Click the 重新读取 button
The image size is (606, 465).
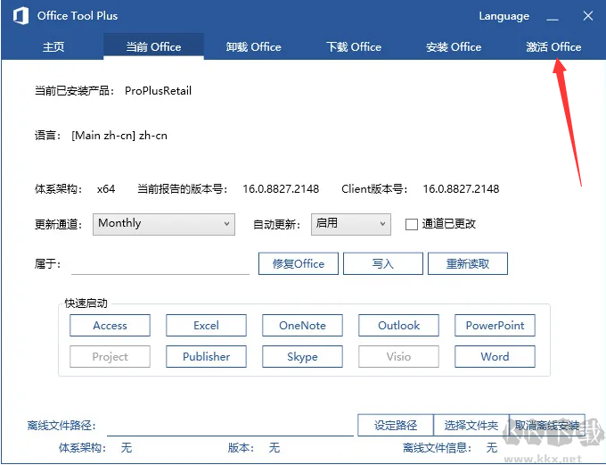click(x=468, y=263)
